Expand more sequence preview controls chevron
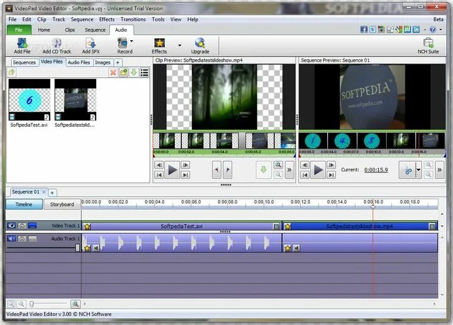This screenshot has height=325, width=453. pyautogui.click(x=439, y=169)
